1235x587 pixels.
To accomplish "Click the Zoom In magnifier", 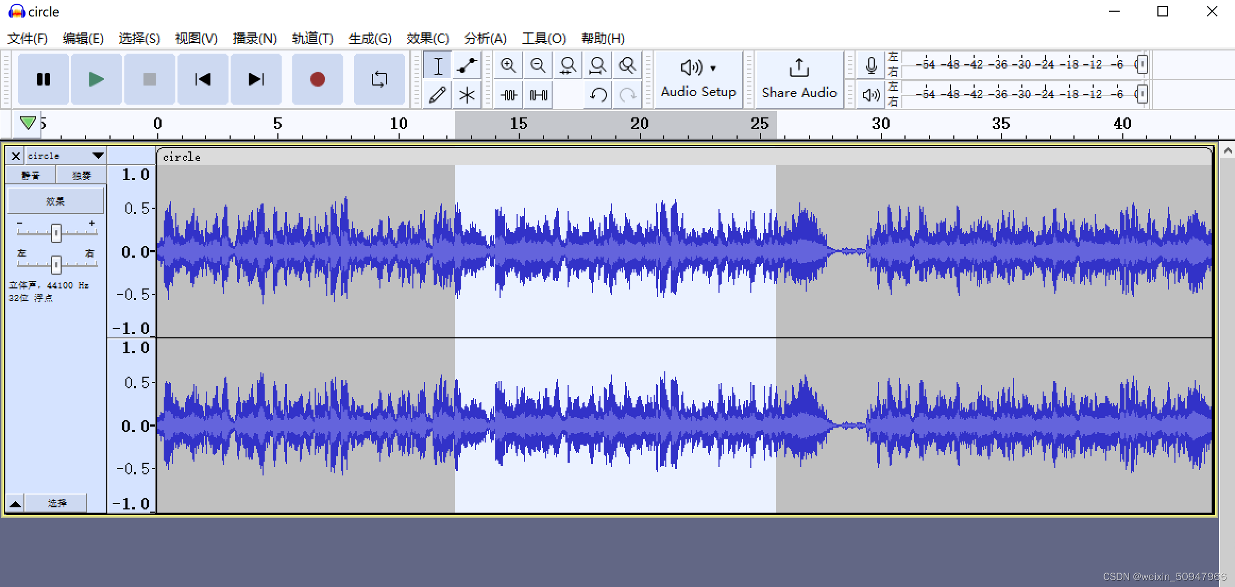I will 508,65.
